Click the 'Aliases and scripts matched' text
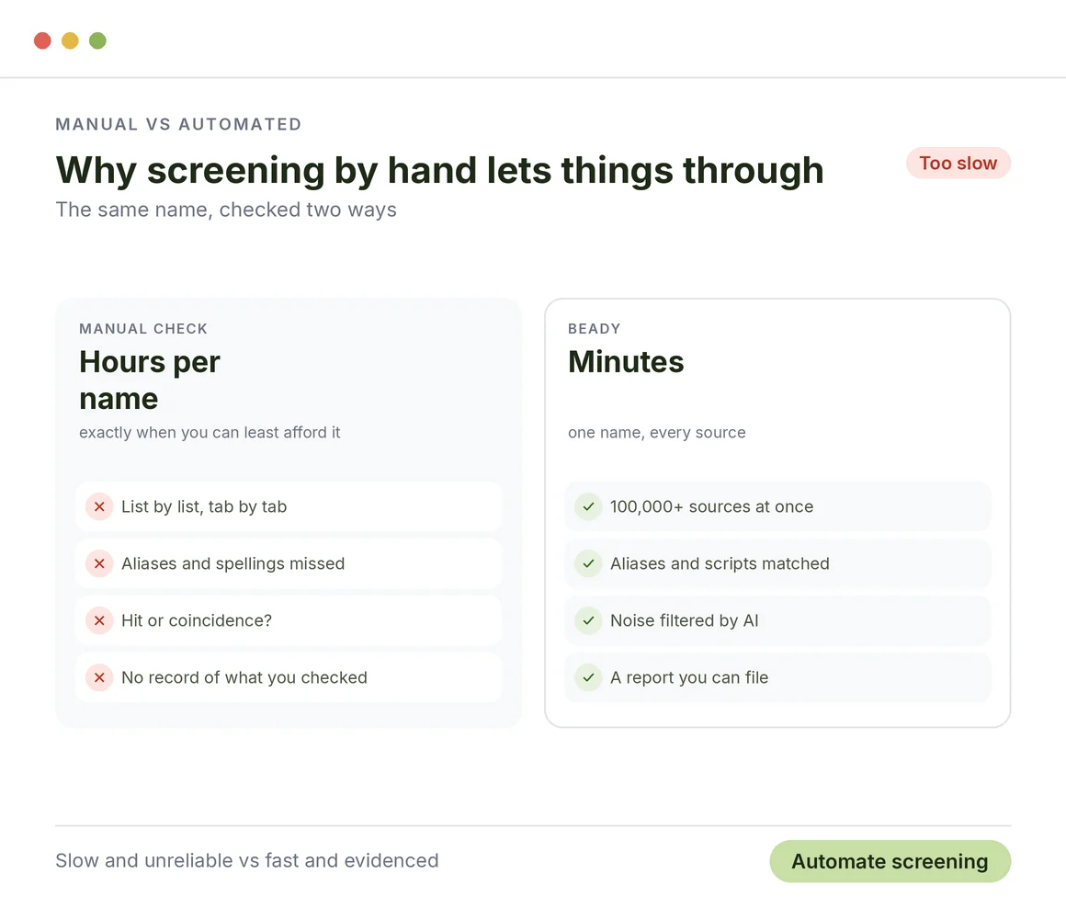1066x919 pixels. (720, 563)
